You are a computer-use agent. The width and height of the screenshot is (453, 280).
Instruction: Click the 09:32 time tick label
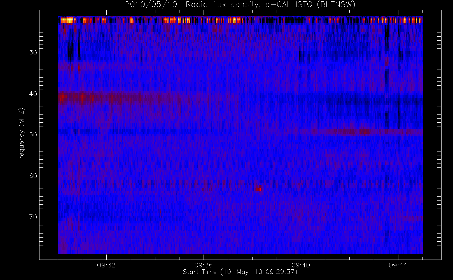coord(106,265)
